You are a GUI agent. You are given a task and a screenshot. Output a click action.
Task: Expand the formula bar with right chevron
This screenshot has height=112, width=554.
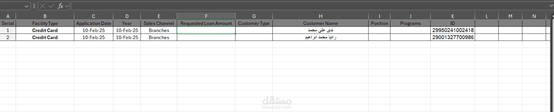tap(551, 6)
